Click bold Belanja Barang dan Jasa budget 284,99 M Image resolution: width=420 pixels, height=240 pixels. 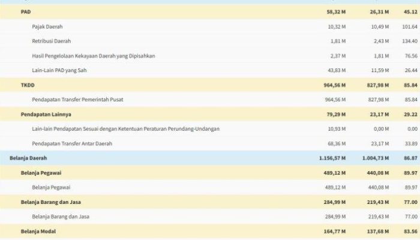point(335,202)
